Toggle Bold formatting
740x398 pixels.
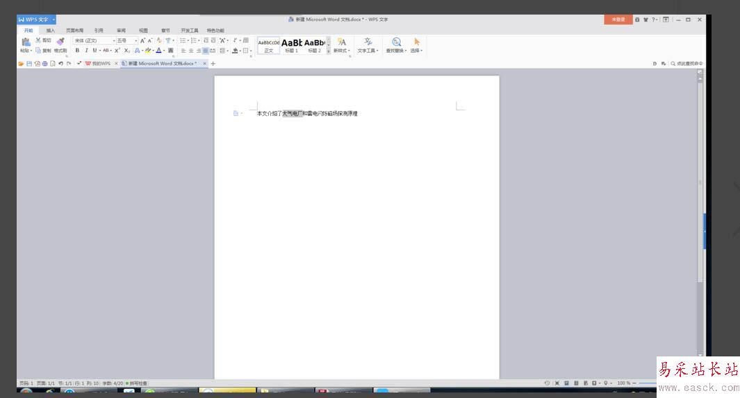click(77, 51)
